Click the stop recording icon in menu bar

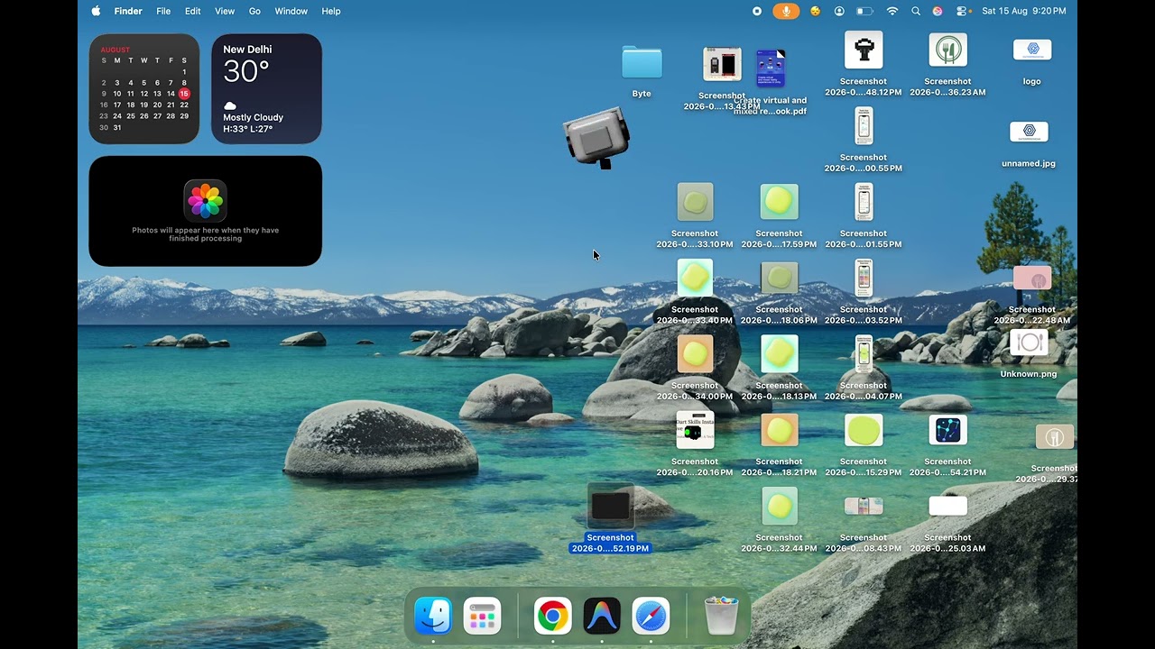pyautogui.click(x=757, y=11)
